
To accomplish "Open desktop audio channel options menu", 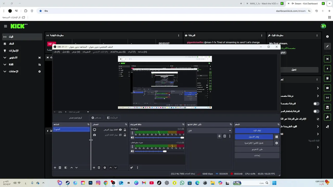I will coord(132,147).
